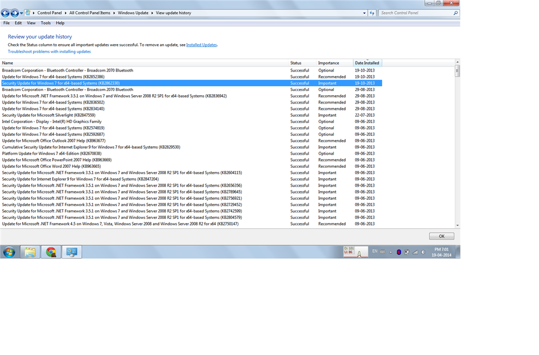Expand the address bar history dropdown
The width and height of the screenshot is (539, 355).
(364, 13)
